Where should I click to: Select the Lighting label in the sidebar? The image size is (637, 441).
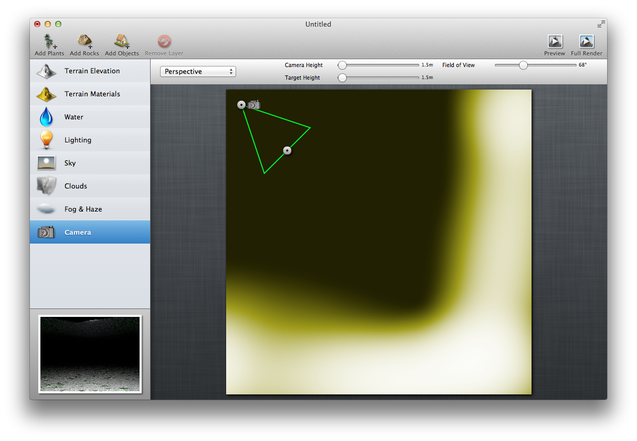click(x=78, y=140)
